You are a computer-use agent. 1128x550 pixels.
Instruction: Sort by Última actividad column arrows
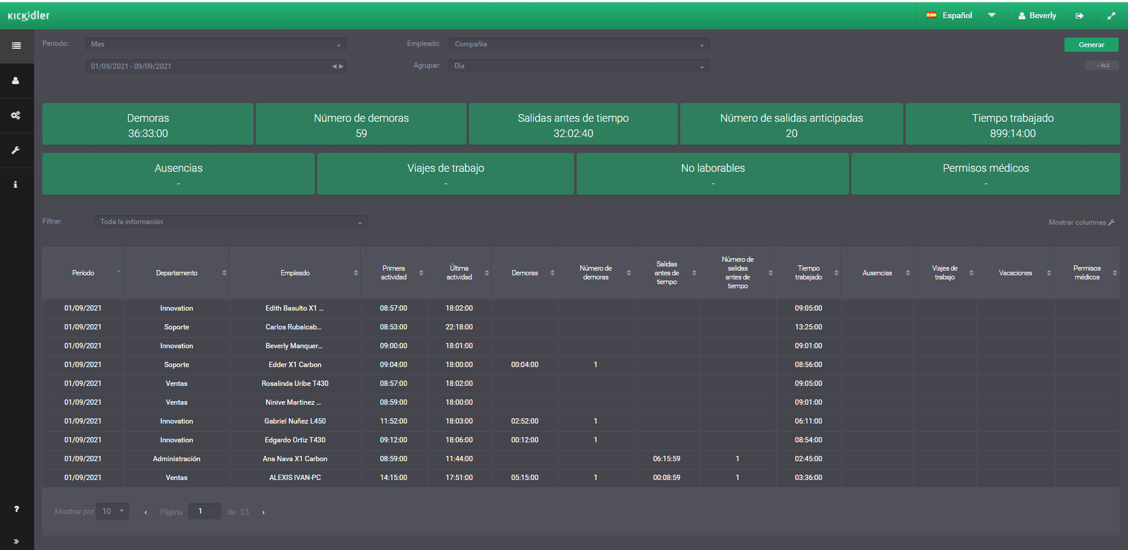(x=487, y=273)
